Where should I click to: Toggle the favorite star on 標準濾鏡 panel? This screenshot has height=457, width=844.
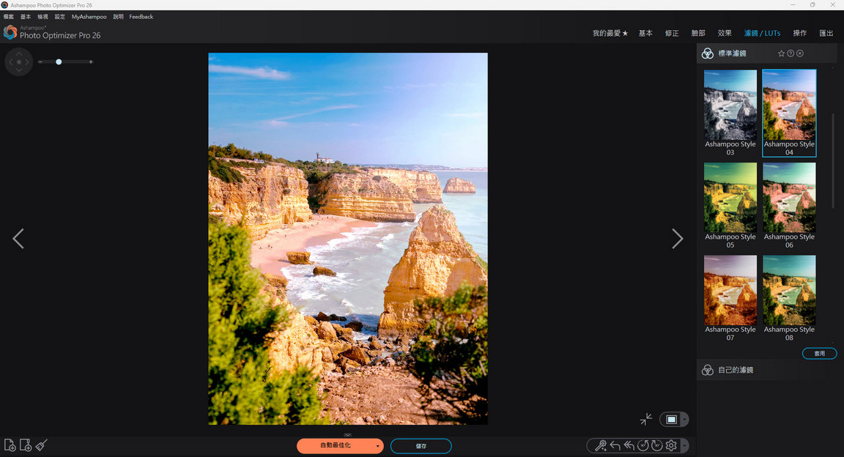(x=780, y=53)
